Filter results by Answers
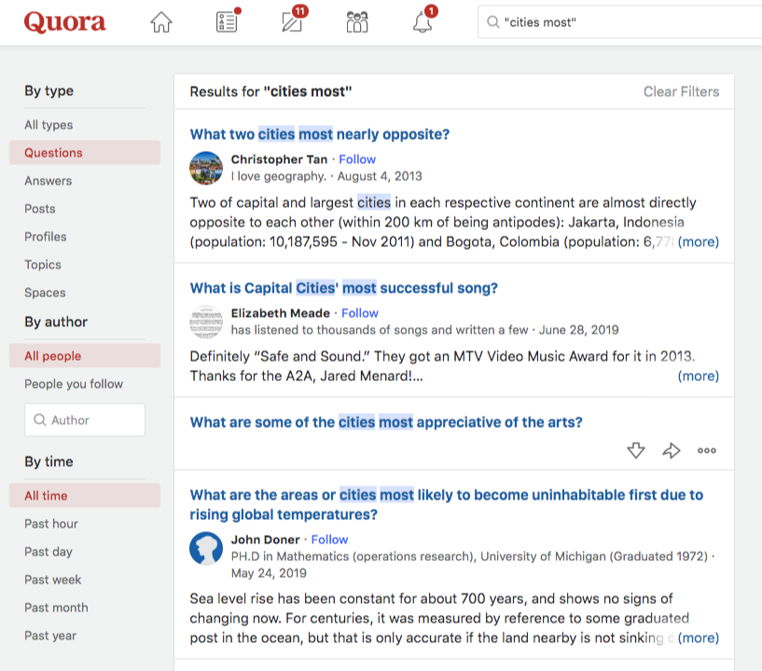This screenshot has width=762, height=671. 48,181
